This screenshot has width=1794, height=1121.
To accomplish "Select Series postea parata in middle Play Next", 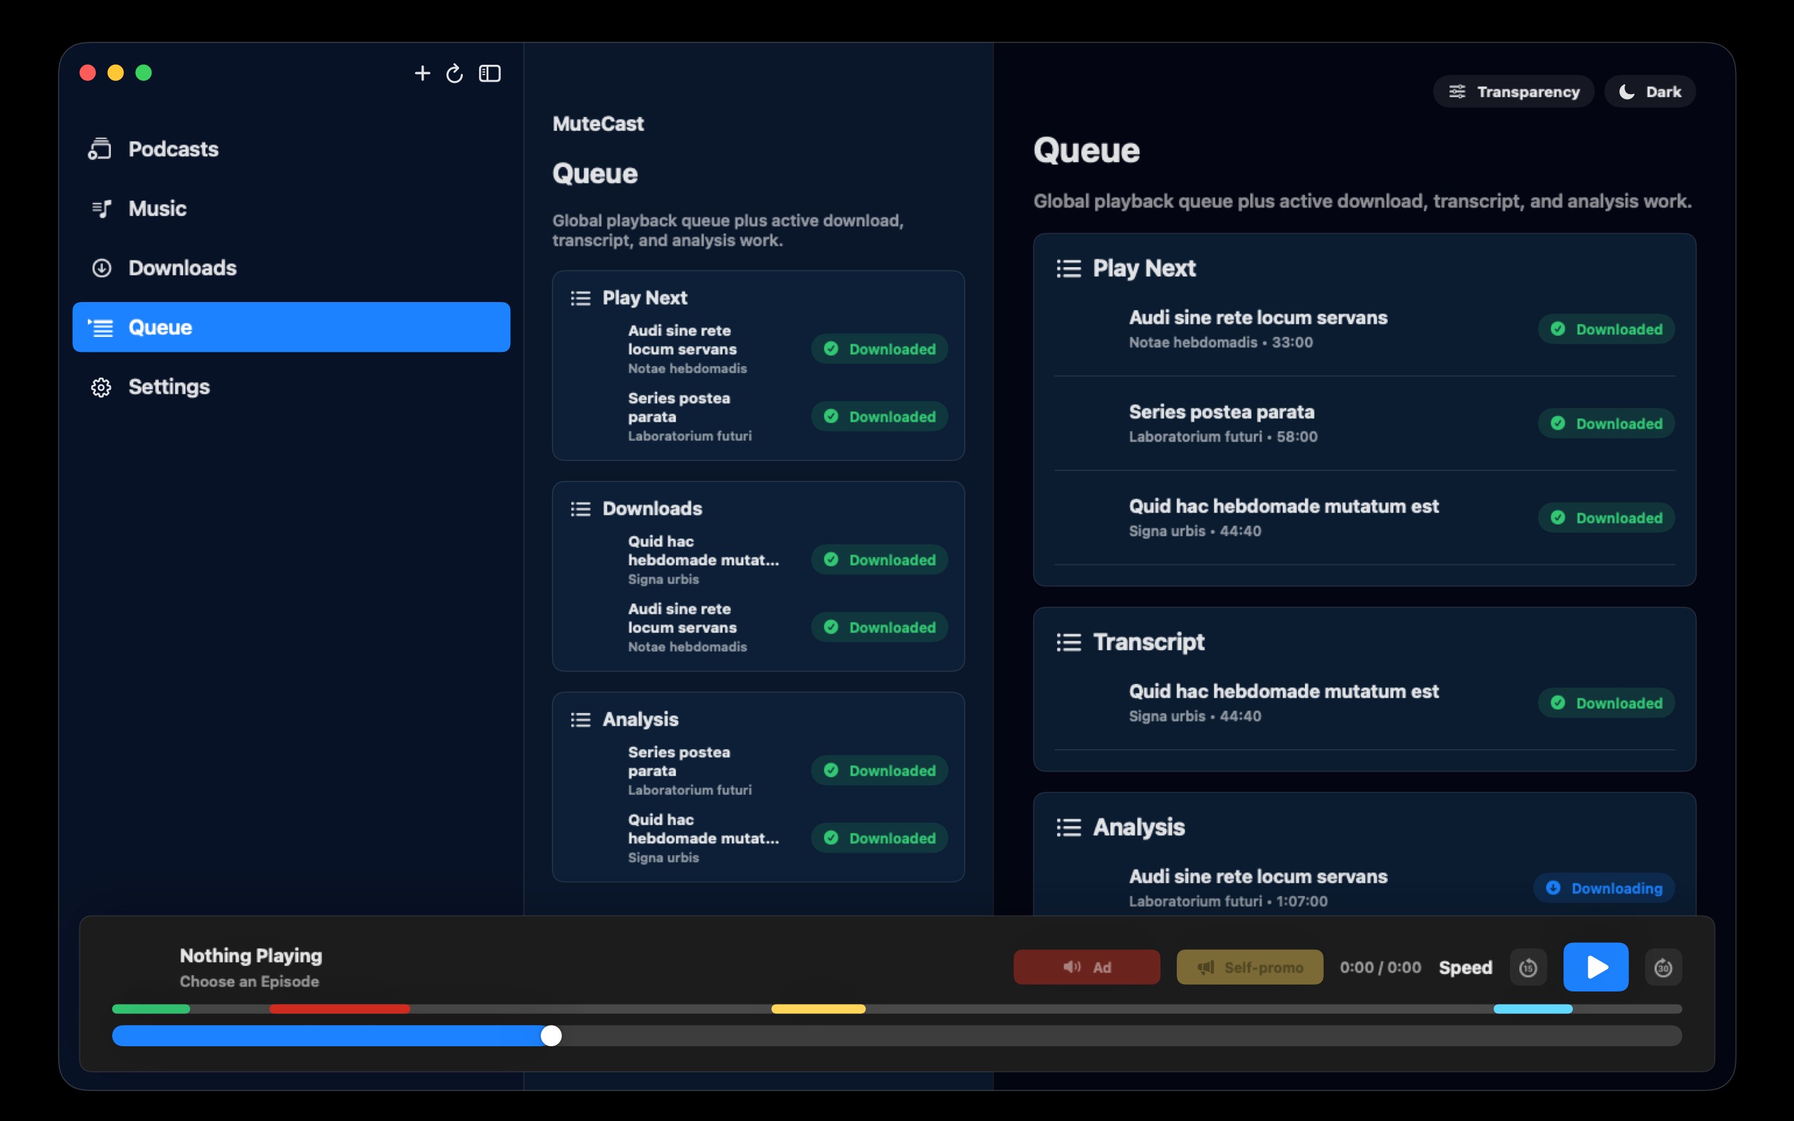I will pos(758,417).
